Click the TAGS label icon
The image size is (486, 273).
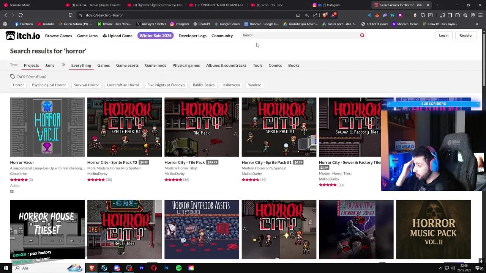[x=13, y=77]
